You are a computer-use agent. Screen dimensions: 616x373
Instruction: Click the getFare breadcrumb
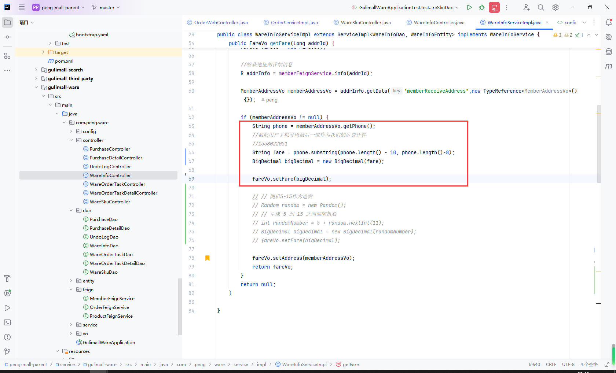click(347, 365)
